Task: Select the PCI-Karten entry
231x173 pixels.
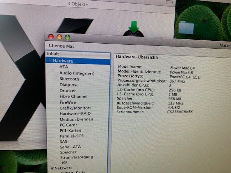Action: (70, 130)
